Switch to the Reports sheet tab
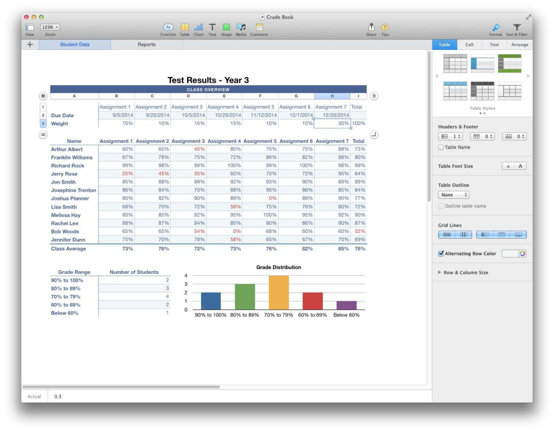Screen dimensions: 554x432 pyautogui.click(x=147, y=45)
